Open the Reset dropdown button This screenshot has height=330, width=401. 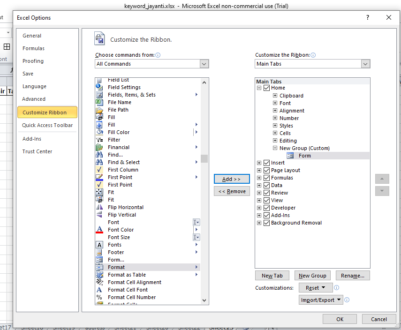click(x=316, y=288)
